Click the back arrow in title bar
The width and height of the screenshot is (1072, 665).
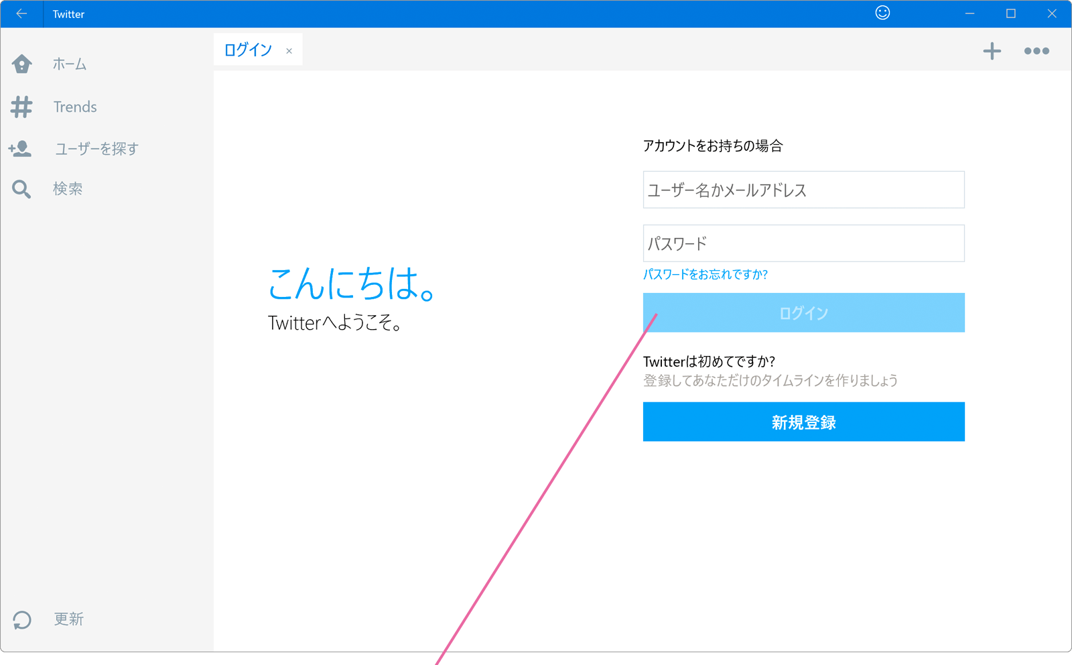21,13
